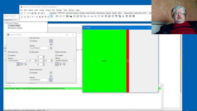The image size is (197, 111).
Task: Pick the green TImage component icon
Action: point(67,16)
